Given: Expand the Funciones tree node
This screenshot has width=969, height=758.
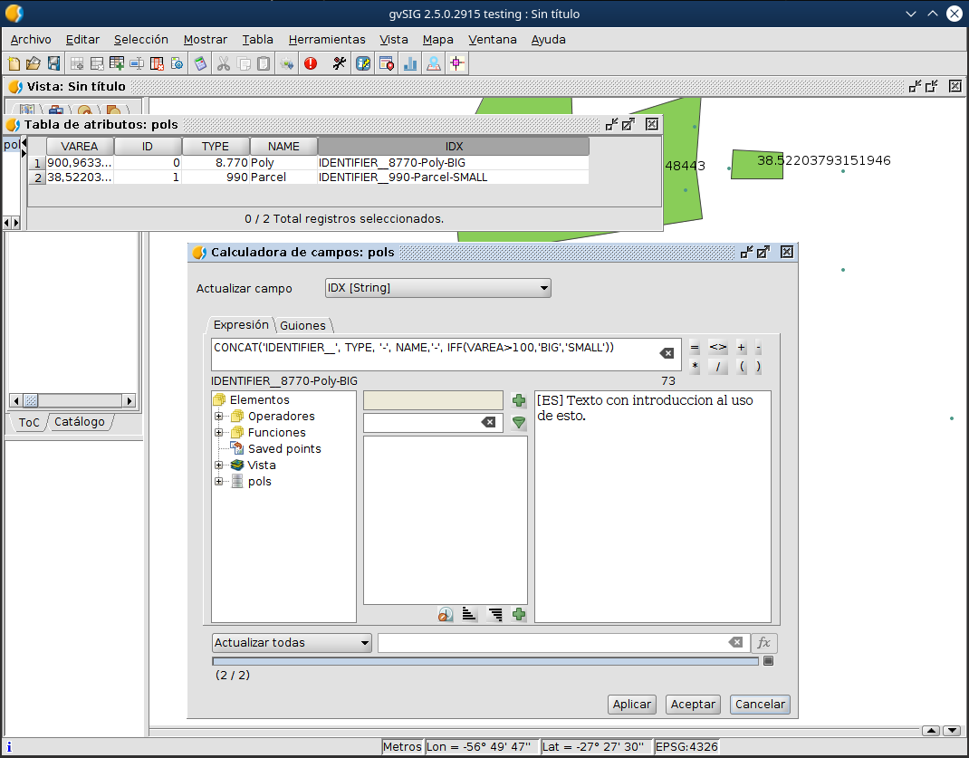Looking at the screenshot, I should 219,433.
